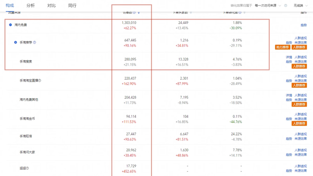This screenshot has width=313, height=176.
Task: Click orange 助力推荐 button in 手淘推荐 row
Action: [283, 47]
